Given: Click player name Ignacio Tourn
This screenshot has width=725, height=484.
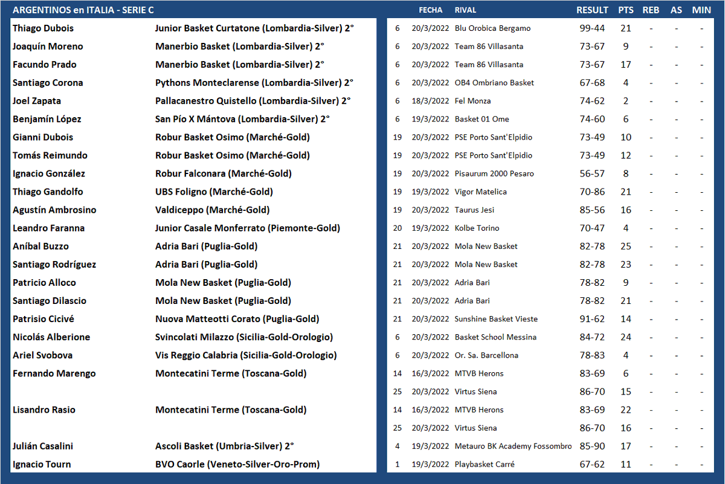Looking at the screenshot, I should pyautogui.click(x=42, y=464).
